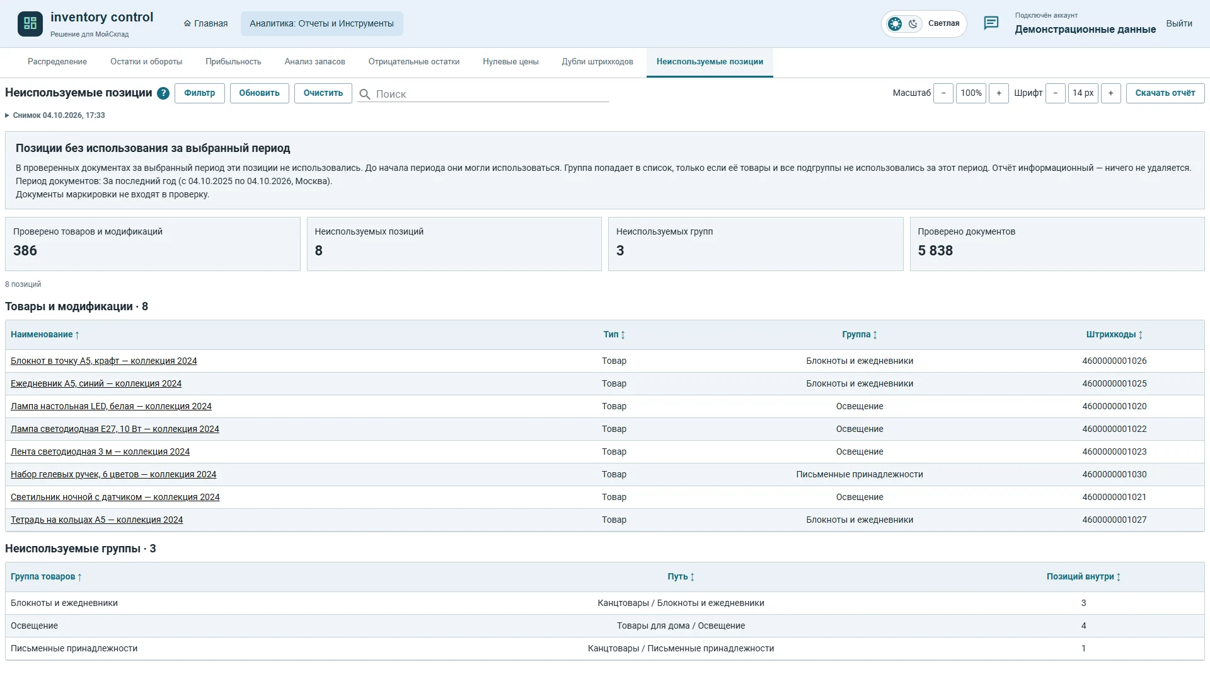
Task: Select the dark theme moon icon
Action: click(x=913, y=24)
